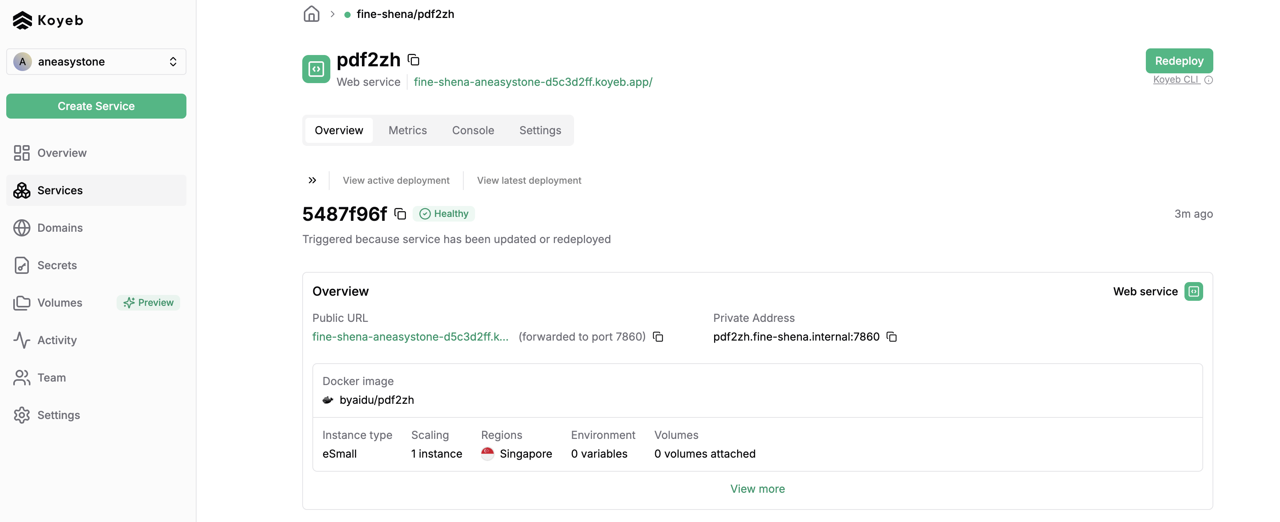Click the Singapore flag icon

pos(488,453)
